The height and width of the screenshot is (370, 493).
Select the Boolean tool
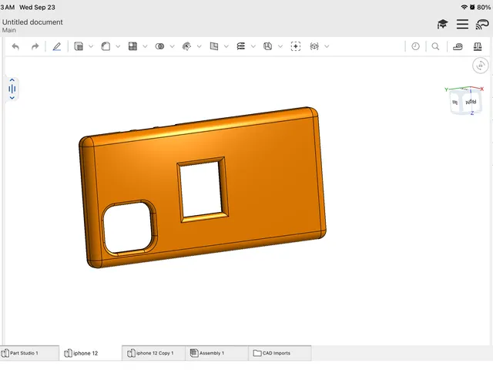159,46
